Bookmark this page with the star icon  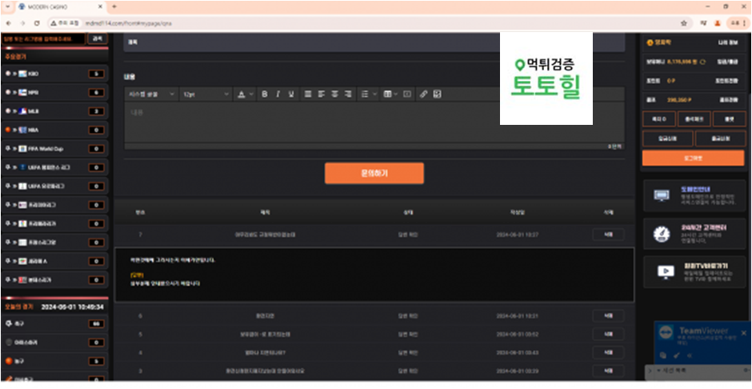(684, 23)
